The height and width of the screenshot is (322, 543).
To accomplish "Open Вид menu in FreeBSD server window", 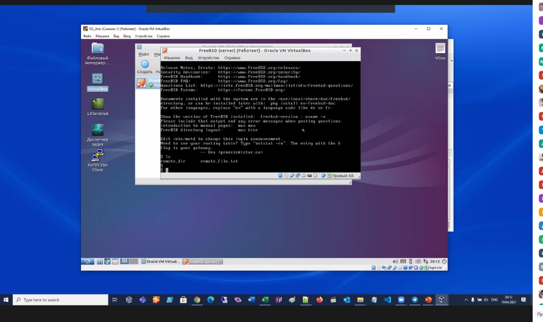I will pos(189,58).
